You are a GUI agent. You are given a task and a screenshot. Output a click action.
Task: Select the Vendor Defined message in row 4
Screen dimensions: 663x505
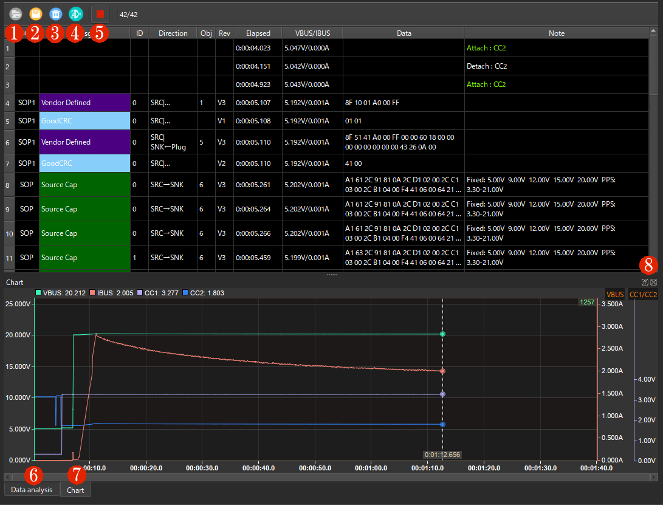84,102
